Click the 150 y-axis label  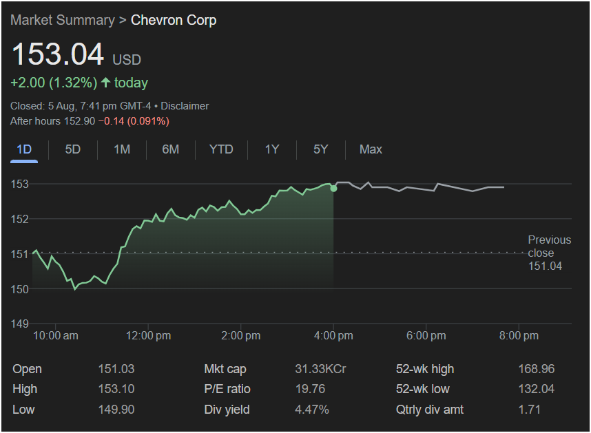[x=19, y=289]
